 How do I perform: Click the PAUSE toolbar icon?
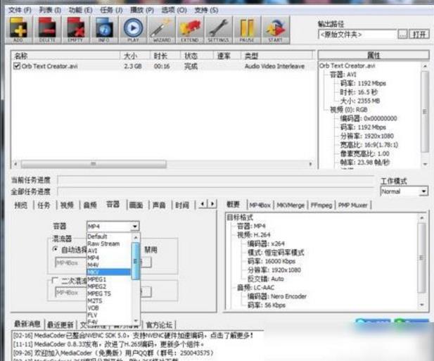[x=247, y=30]
